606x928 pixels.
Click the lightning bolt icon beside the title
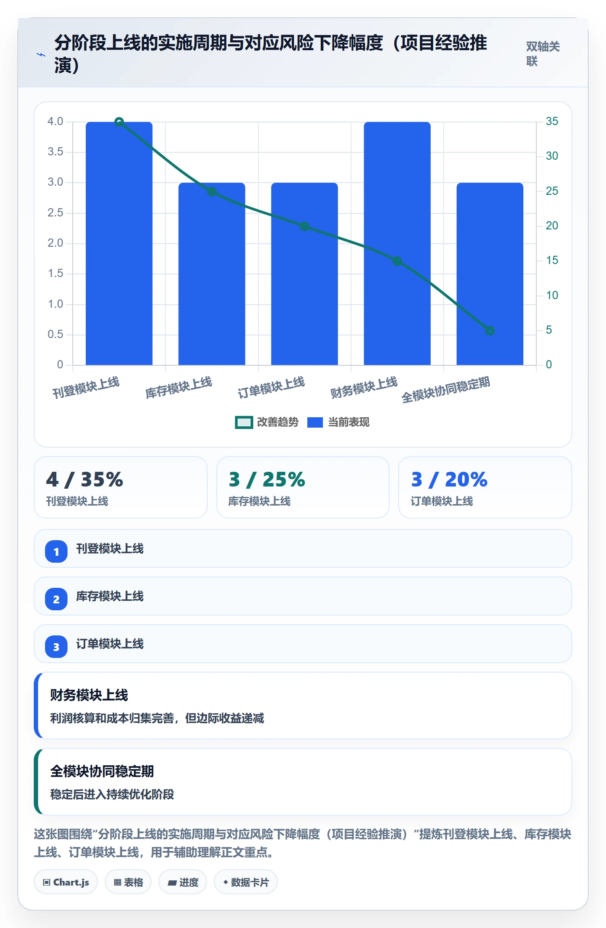pos(41,55)
